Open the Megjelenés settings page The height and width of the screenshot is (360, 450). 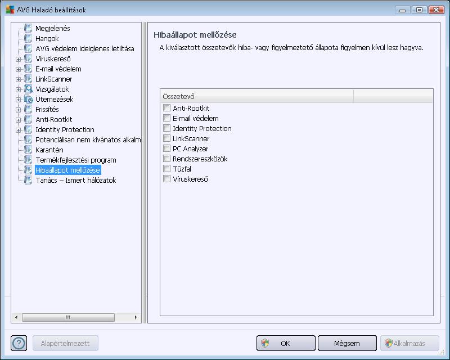[x=53, y=29]
